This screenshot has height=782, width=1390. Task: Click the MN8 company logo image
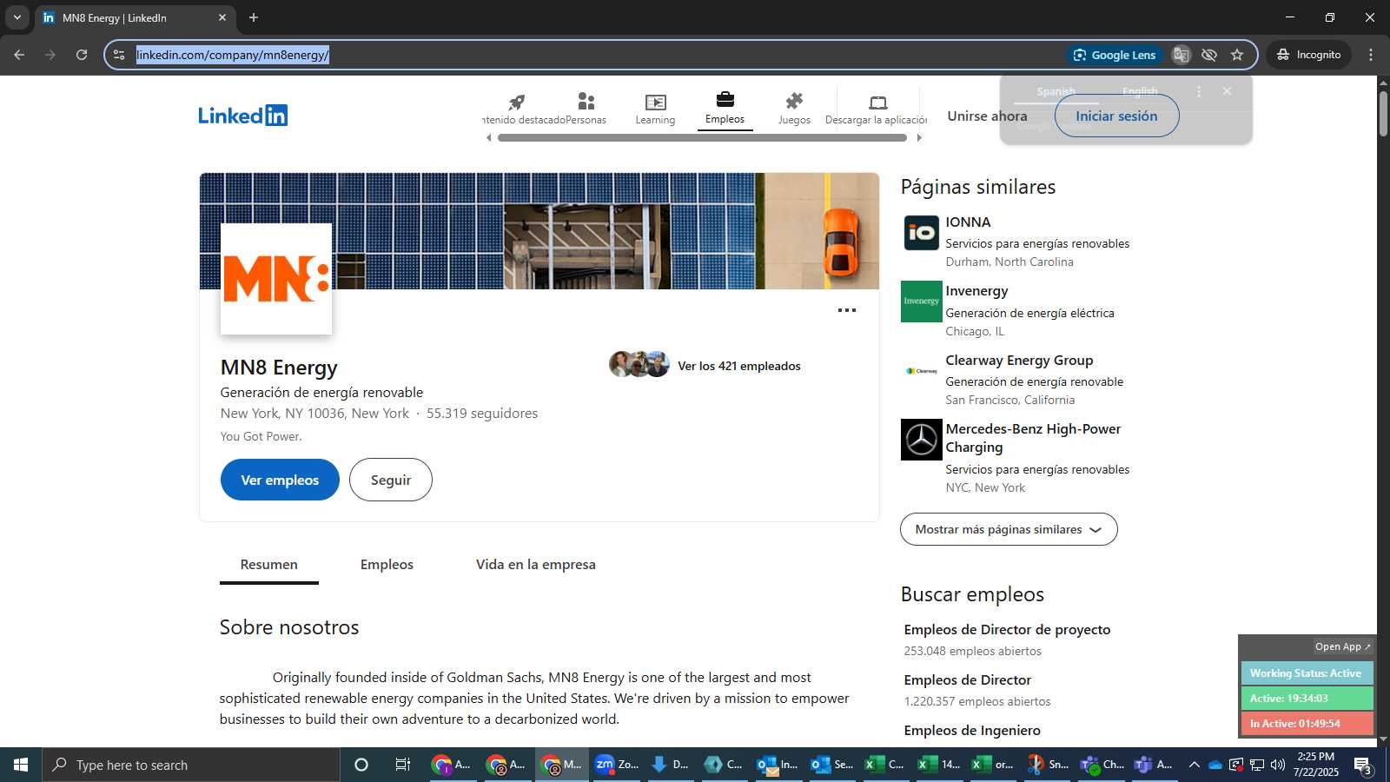[x=276, y=279]
